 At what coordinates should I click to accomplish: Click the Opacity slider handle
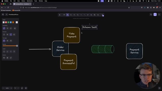coord(17,46)
